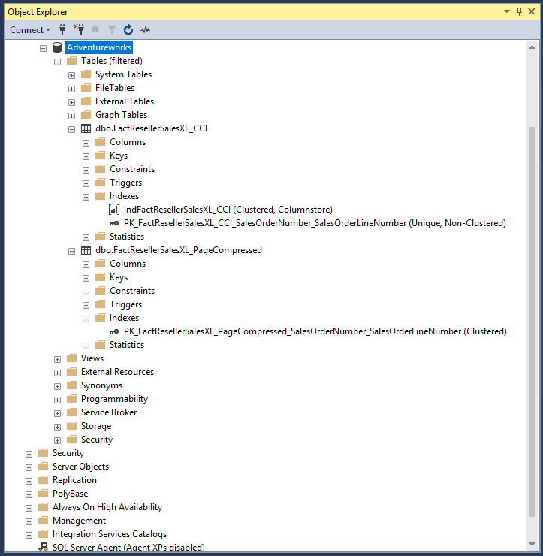543x556 pixels.
Task: Expand the Graph Tables folder
Action: pos(71,116)
